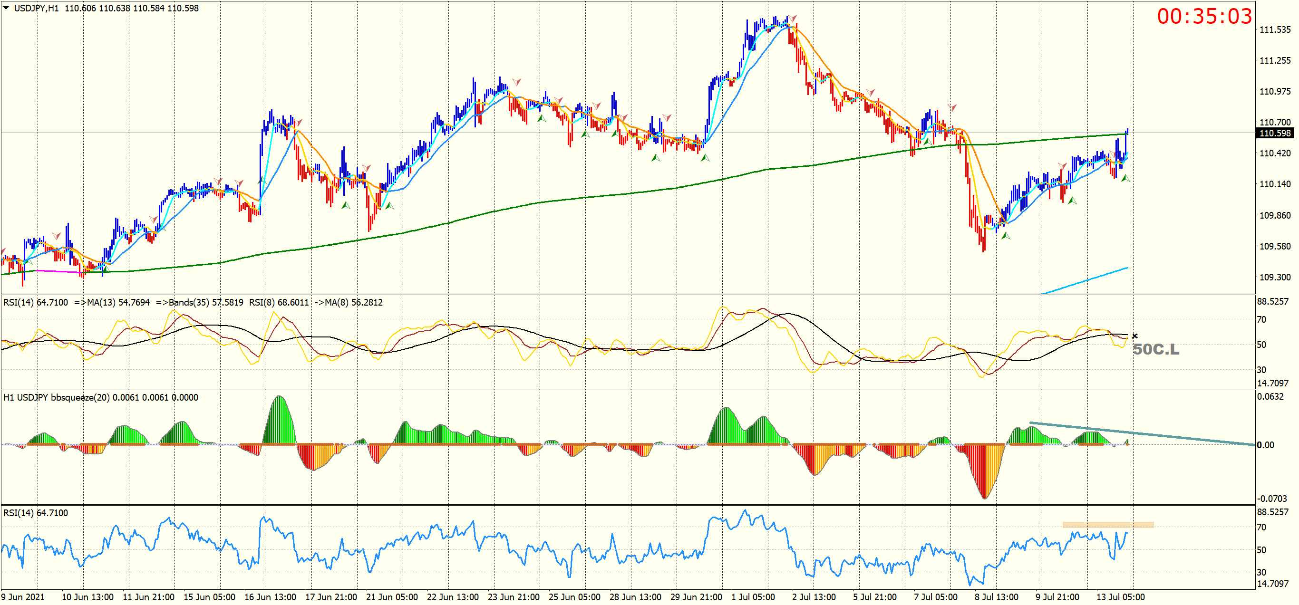Click the peach rectangle at RSI 70 level
This screenshot has width=1299, height=605.
click(x=1108, y=525)
